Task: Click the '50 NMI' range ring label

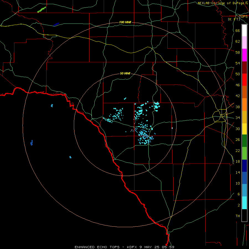Action: click(125, 73)
